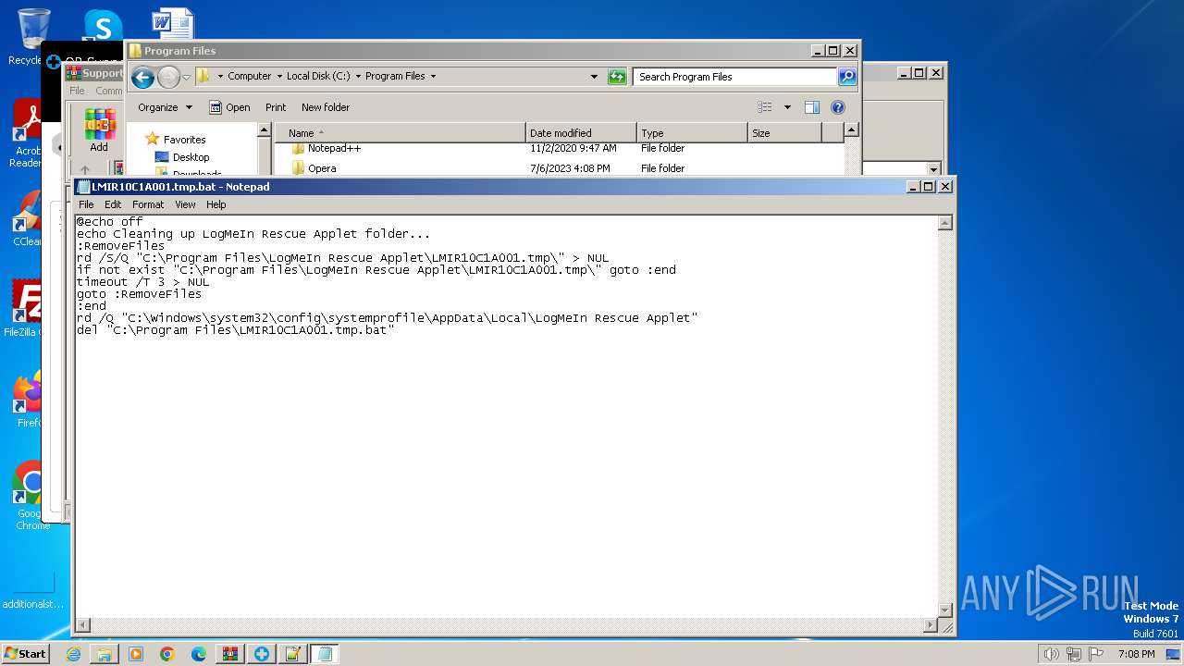
Task: Click the volume icon in system tray
Action: (x=1051, y=654)
